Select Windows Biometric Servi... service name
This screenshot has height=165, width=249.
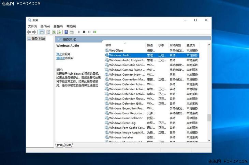point(127,65)
